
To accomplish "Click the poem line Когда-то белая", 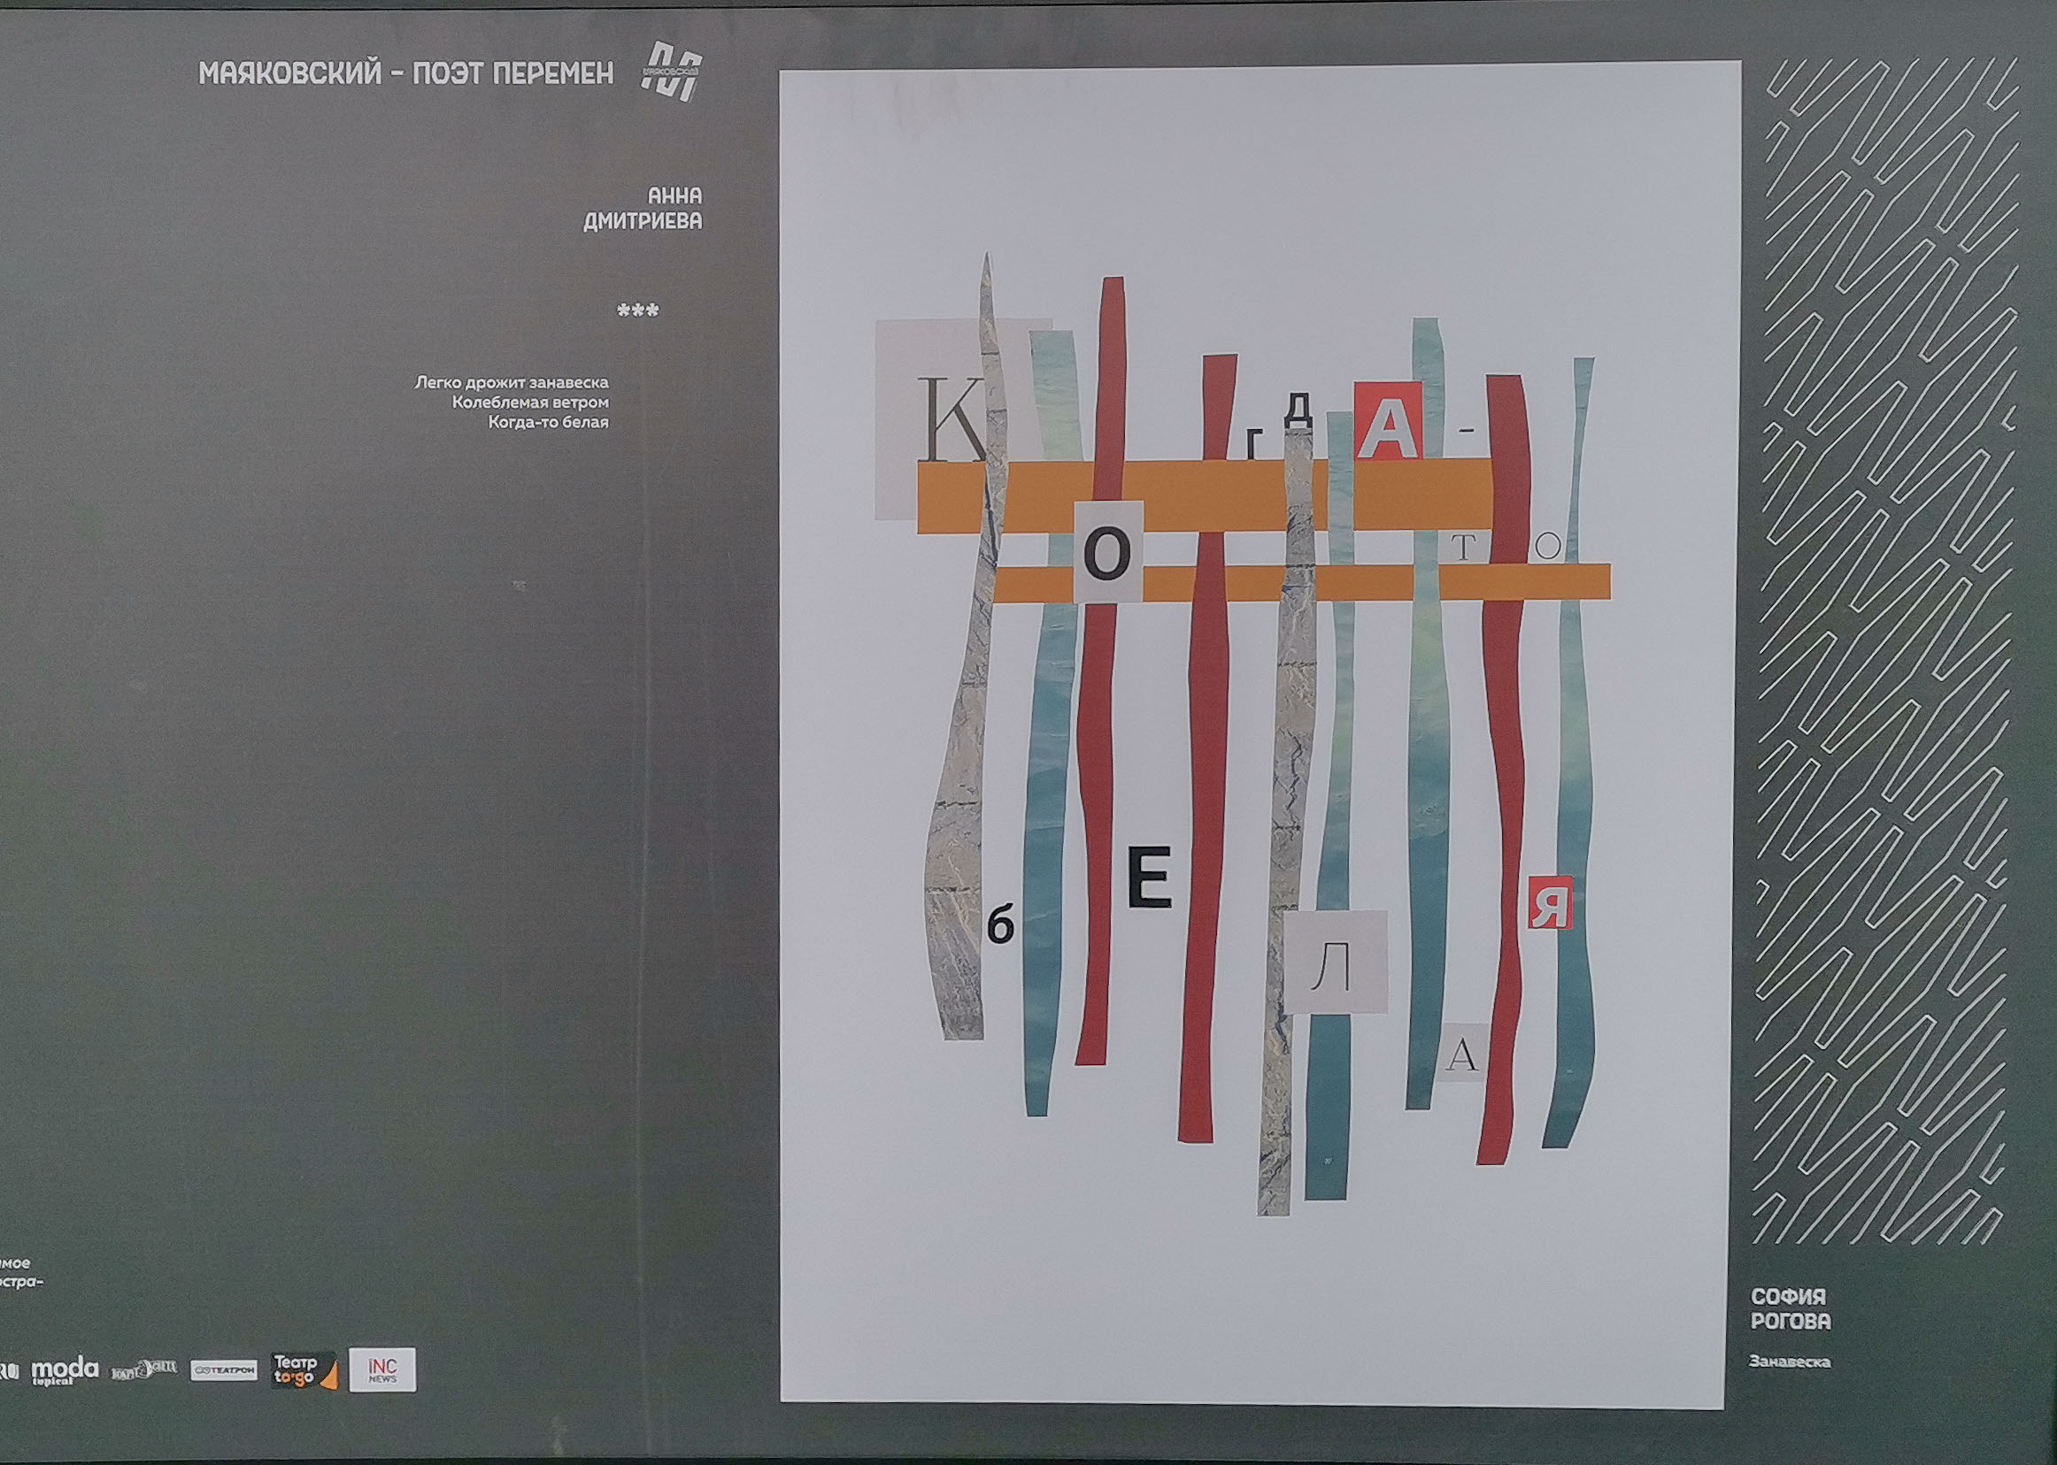I will click(548, 422).
